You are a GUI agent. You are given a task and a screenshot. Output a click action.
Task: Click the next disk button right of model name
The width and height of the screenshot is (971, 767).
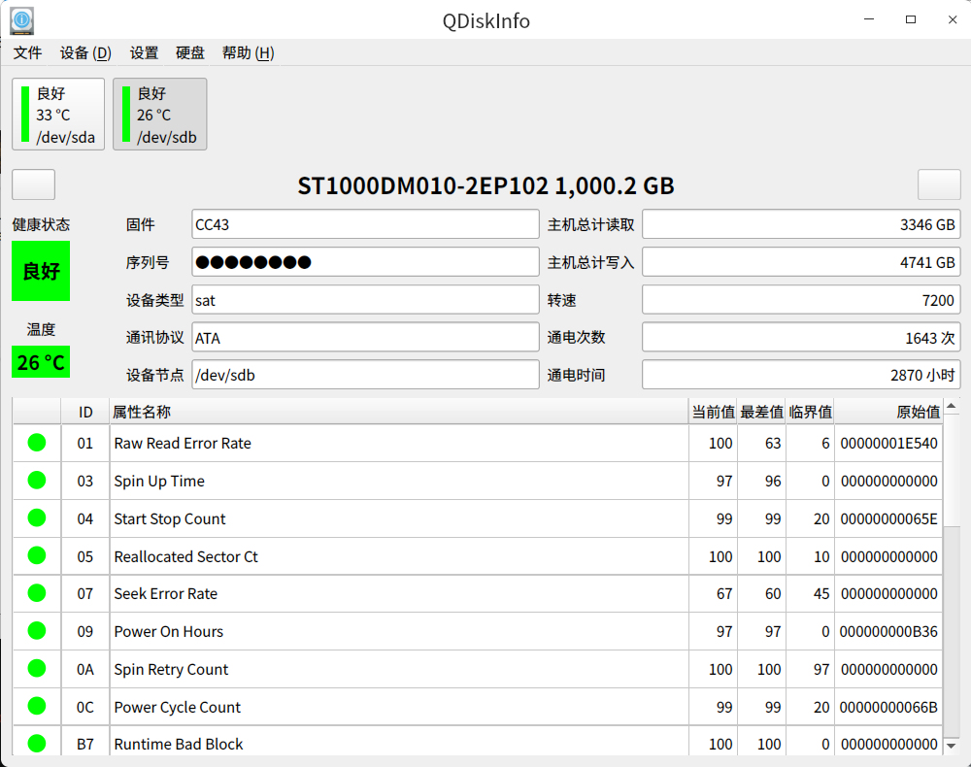939,184
